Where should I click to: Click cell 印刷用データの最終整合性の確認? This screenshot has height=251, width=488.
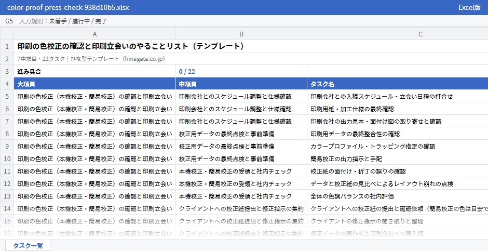pyautogui.click(x=398, y=134)
